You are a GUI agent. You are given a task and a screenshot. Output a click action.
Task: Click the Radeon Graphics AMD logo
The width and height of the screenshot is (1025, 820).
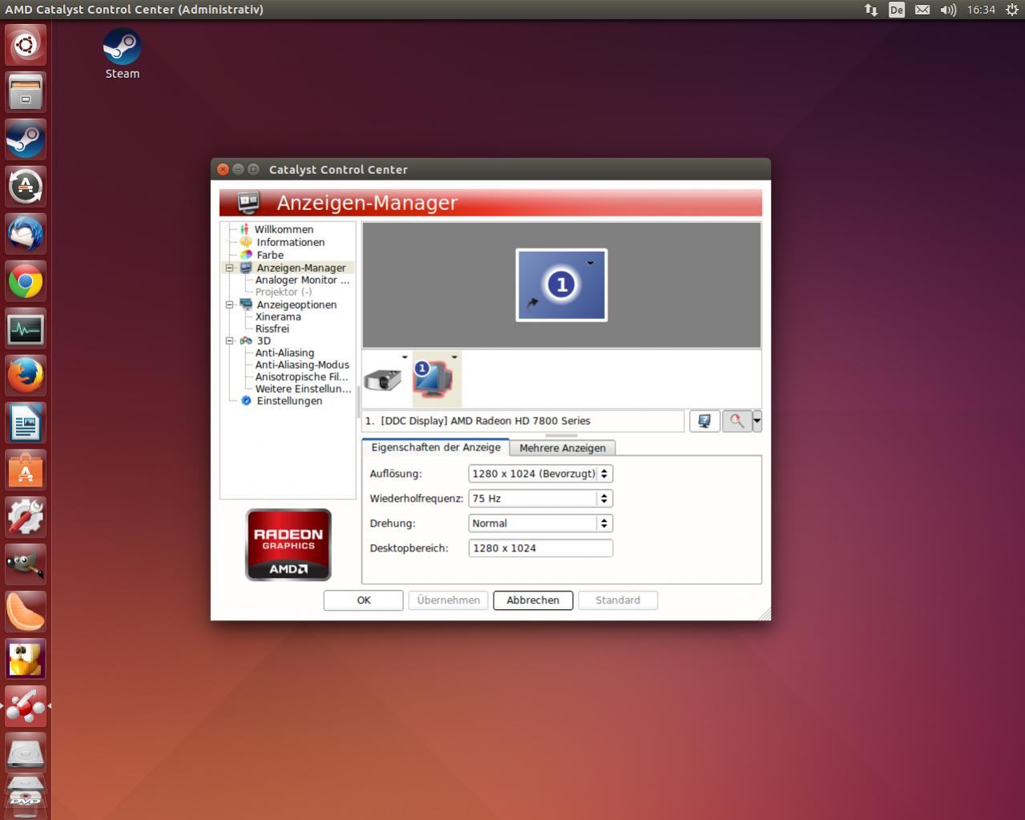pyautogui.click(x=289, y=545)
